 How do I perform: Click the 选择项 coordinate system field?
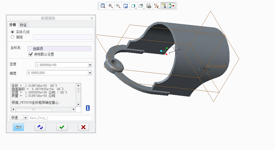click(x=59, y=49)
